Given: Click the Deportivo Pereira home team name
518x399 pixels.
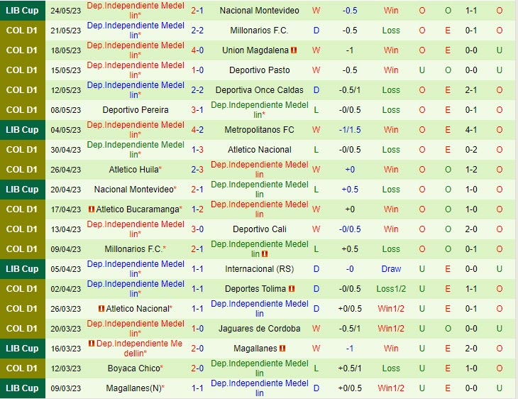Looking at the screenshot, I should 136,110.
